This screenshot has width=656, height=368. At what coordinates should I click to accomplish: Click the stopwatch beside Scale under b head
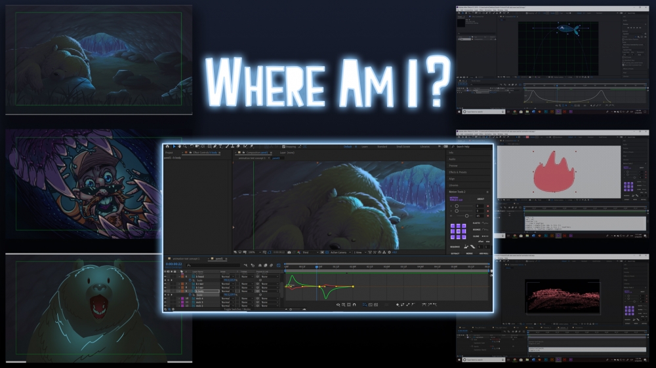(x=190, y=280)
